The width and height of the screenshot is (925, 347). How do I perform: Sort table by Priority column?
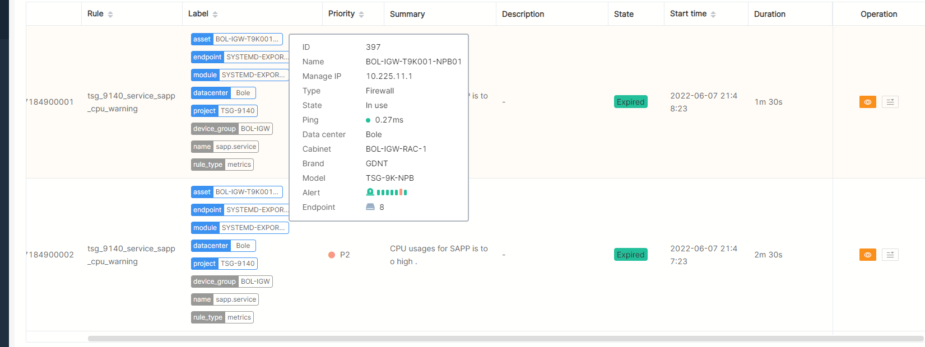pos(361,15)
